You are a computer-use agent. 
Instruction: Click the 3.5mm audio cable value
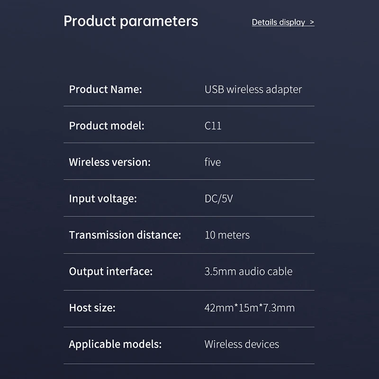(248, 271)
